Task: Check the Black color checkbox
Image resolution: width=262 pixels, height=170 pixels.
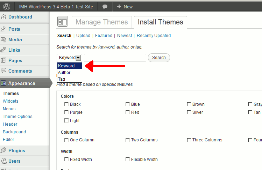Action: point(66,104)
